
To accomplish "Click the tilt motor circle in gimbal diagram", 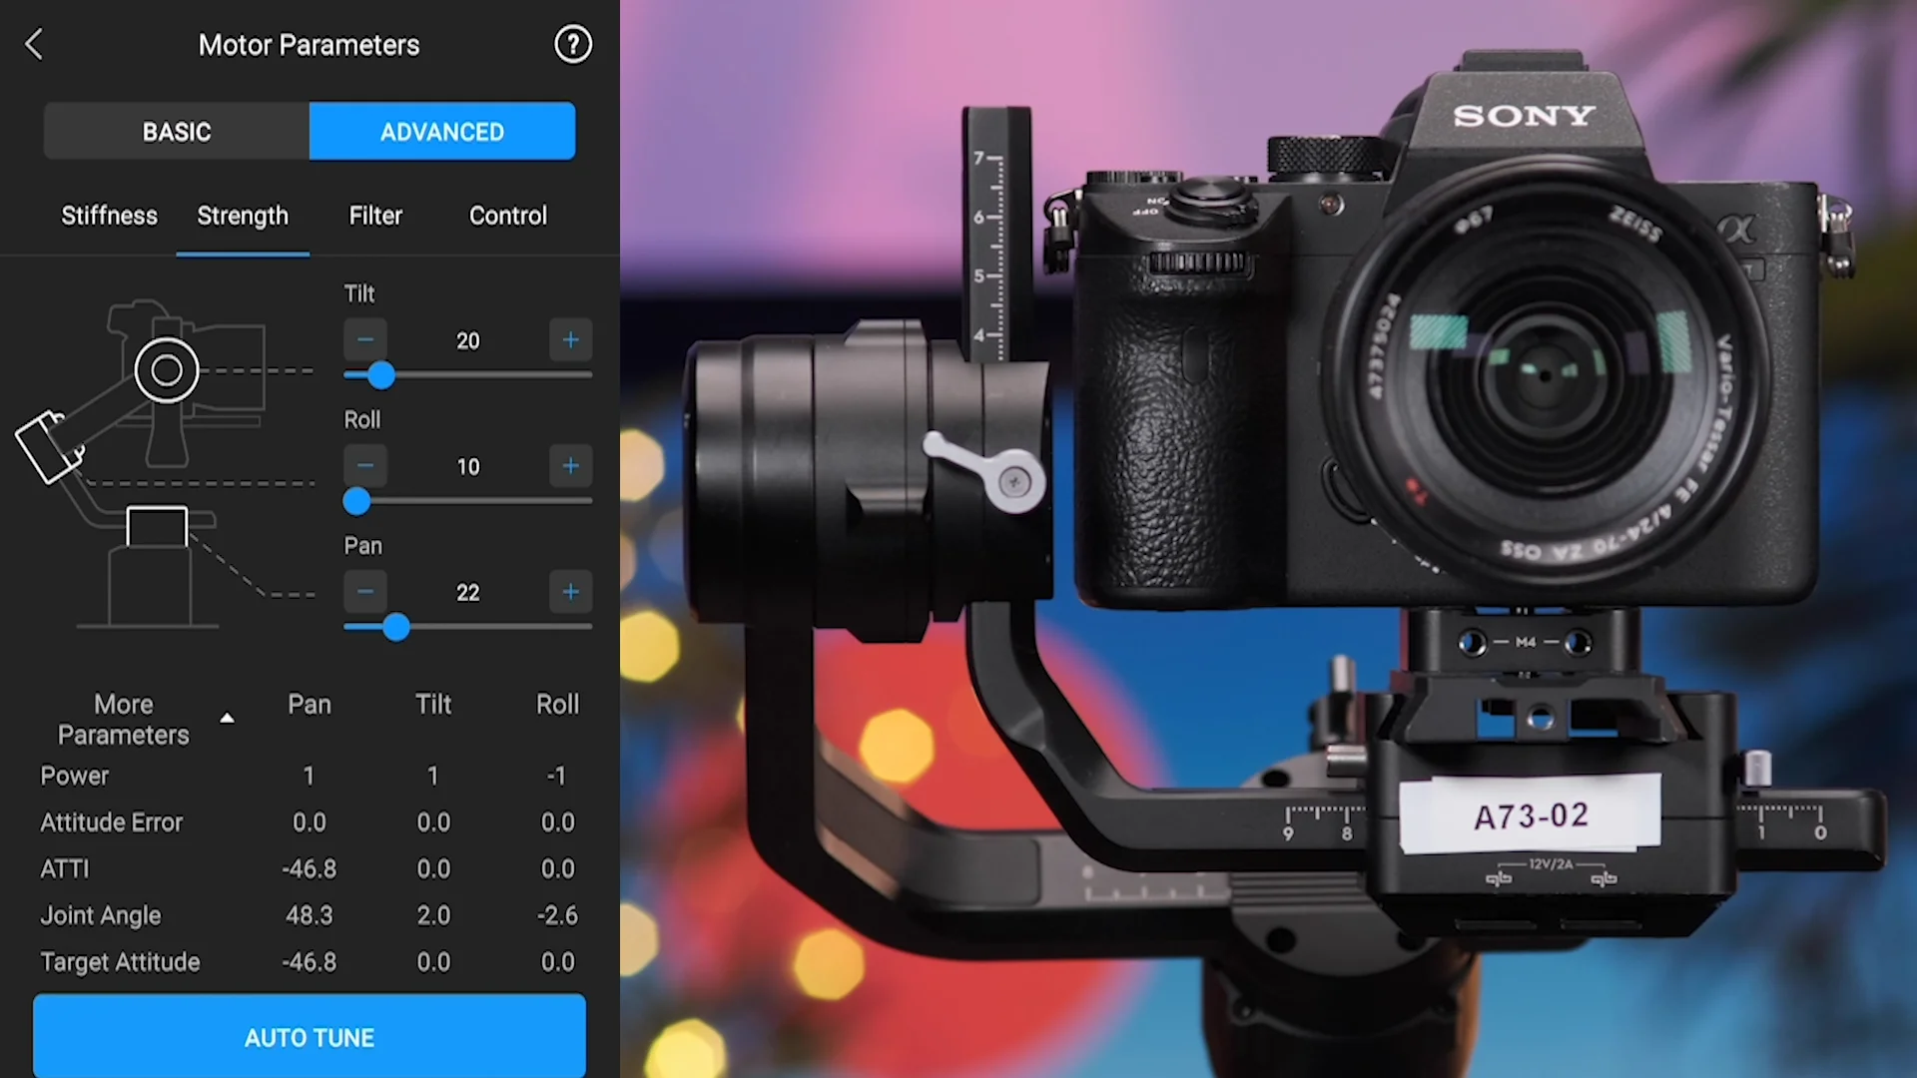I will tap(167, 370).
